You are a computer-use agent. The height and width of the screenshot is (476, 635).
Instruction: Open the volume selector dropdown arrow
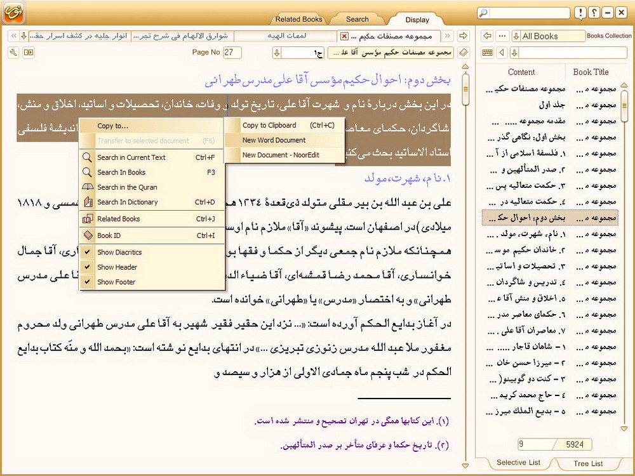tap(277, 52)
